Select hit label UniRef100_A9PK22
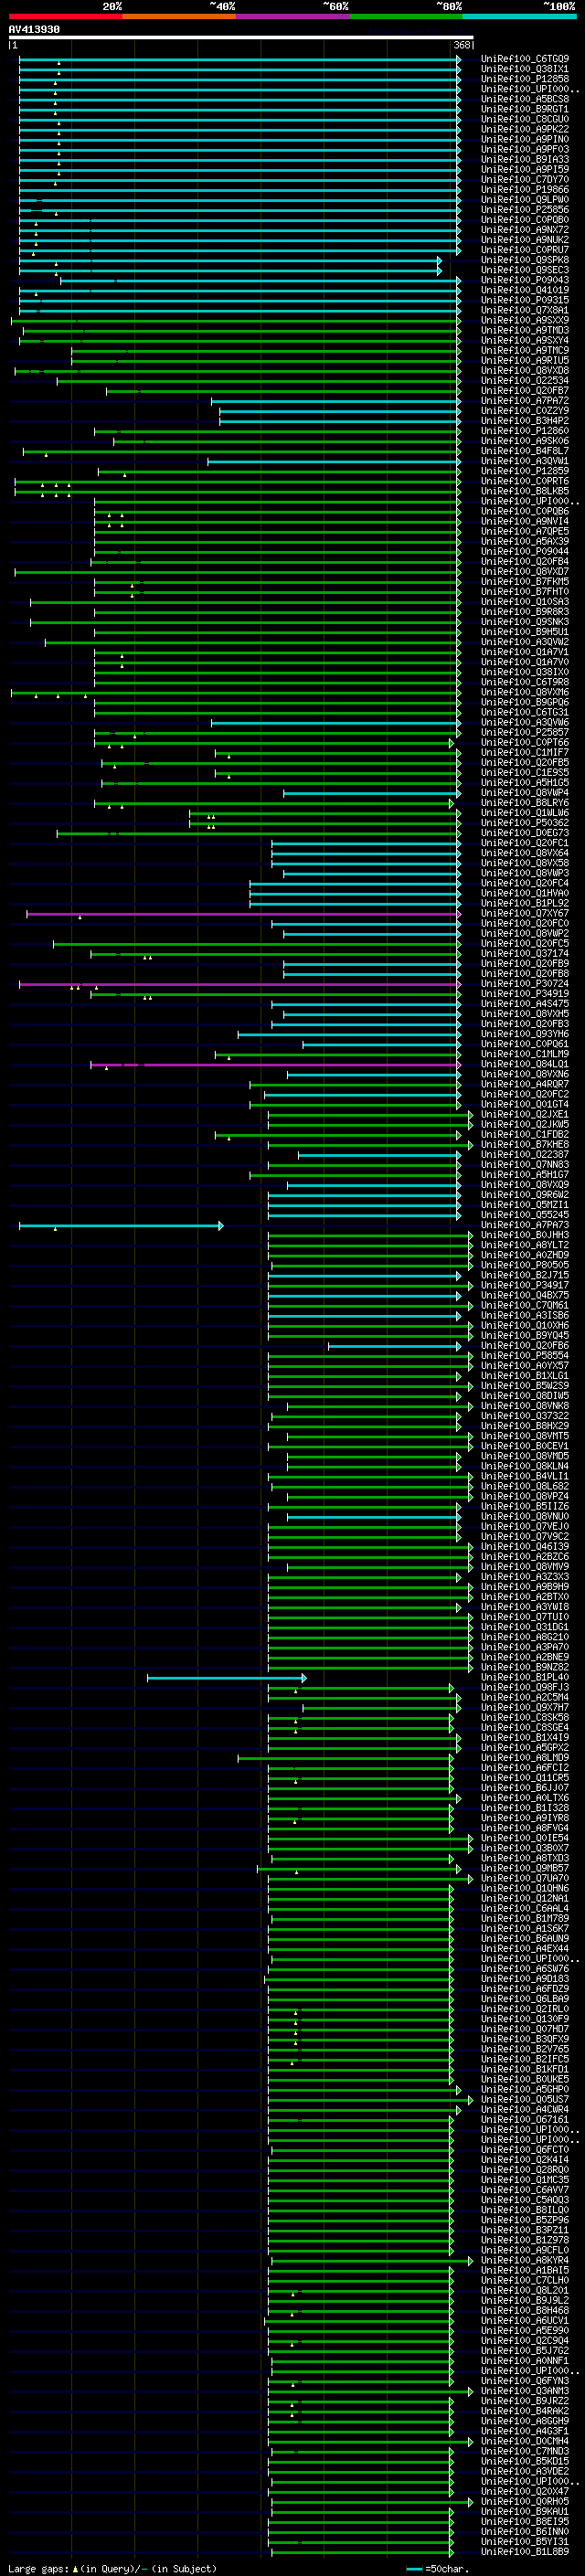The image size is (585, 2576). pyautogui.click(x=525, y=129)
